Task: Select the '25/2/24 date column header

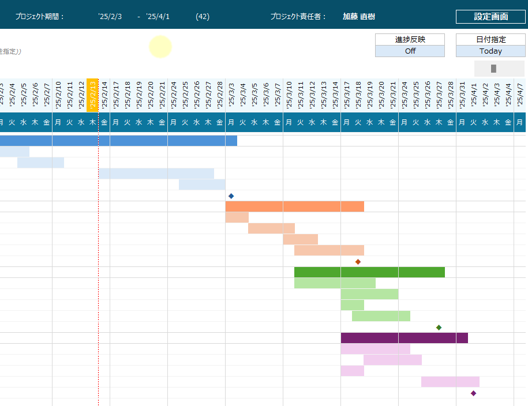Action: click(174, 95)
